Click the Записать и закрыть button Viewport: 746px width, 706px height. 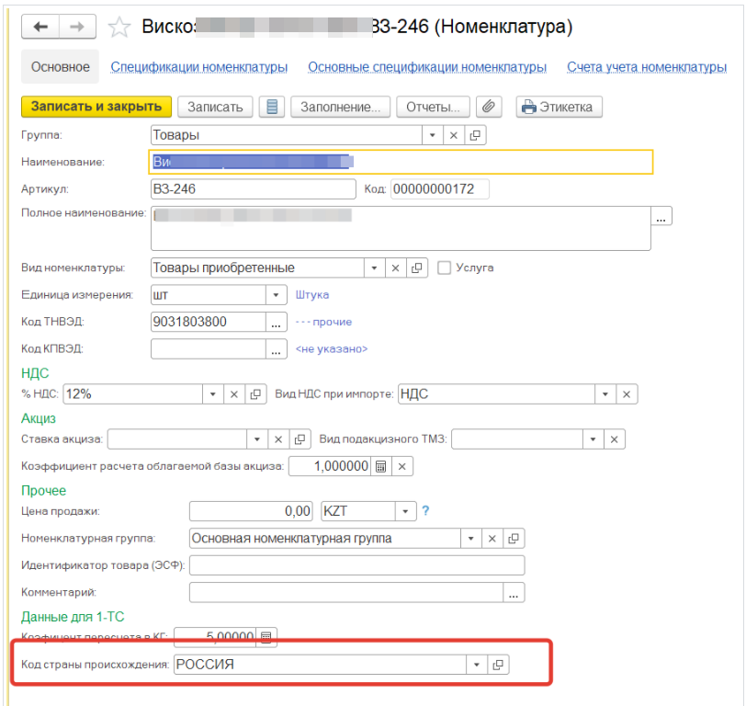click(x=96, y=107)
